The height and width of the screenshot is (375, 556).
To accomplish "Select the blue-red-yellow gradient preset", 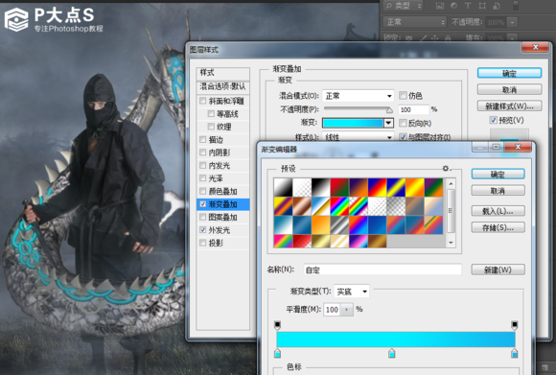I will [377, 187].
